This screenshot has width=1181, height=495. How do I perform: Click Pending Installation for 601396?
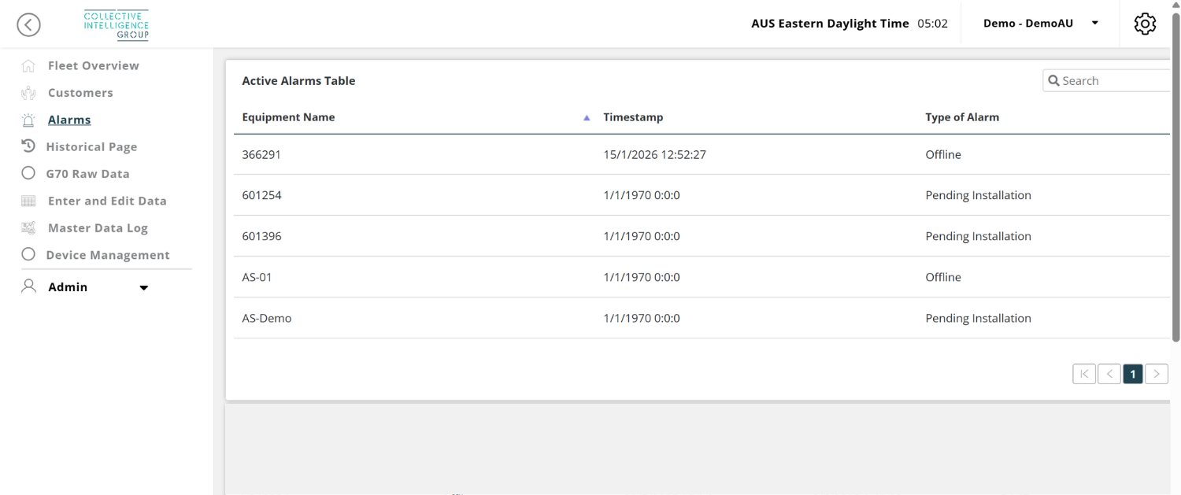click(x=978, y=236)
